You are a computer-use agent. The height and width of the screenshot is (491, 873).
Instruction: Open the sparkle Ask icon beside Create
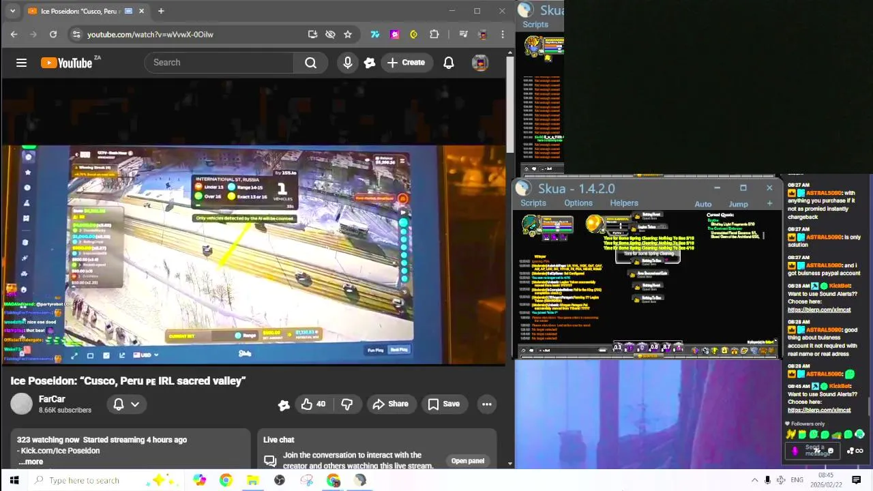tap(370, 63)
